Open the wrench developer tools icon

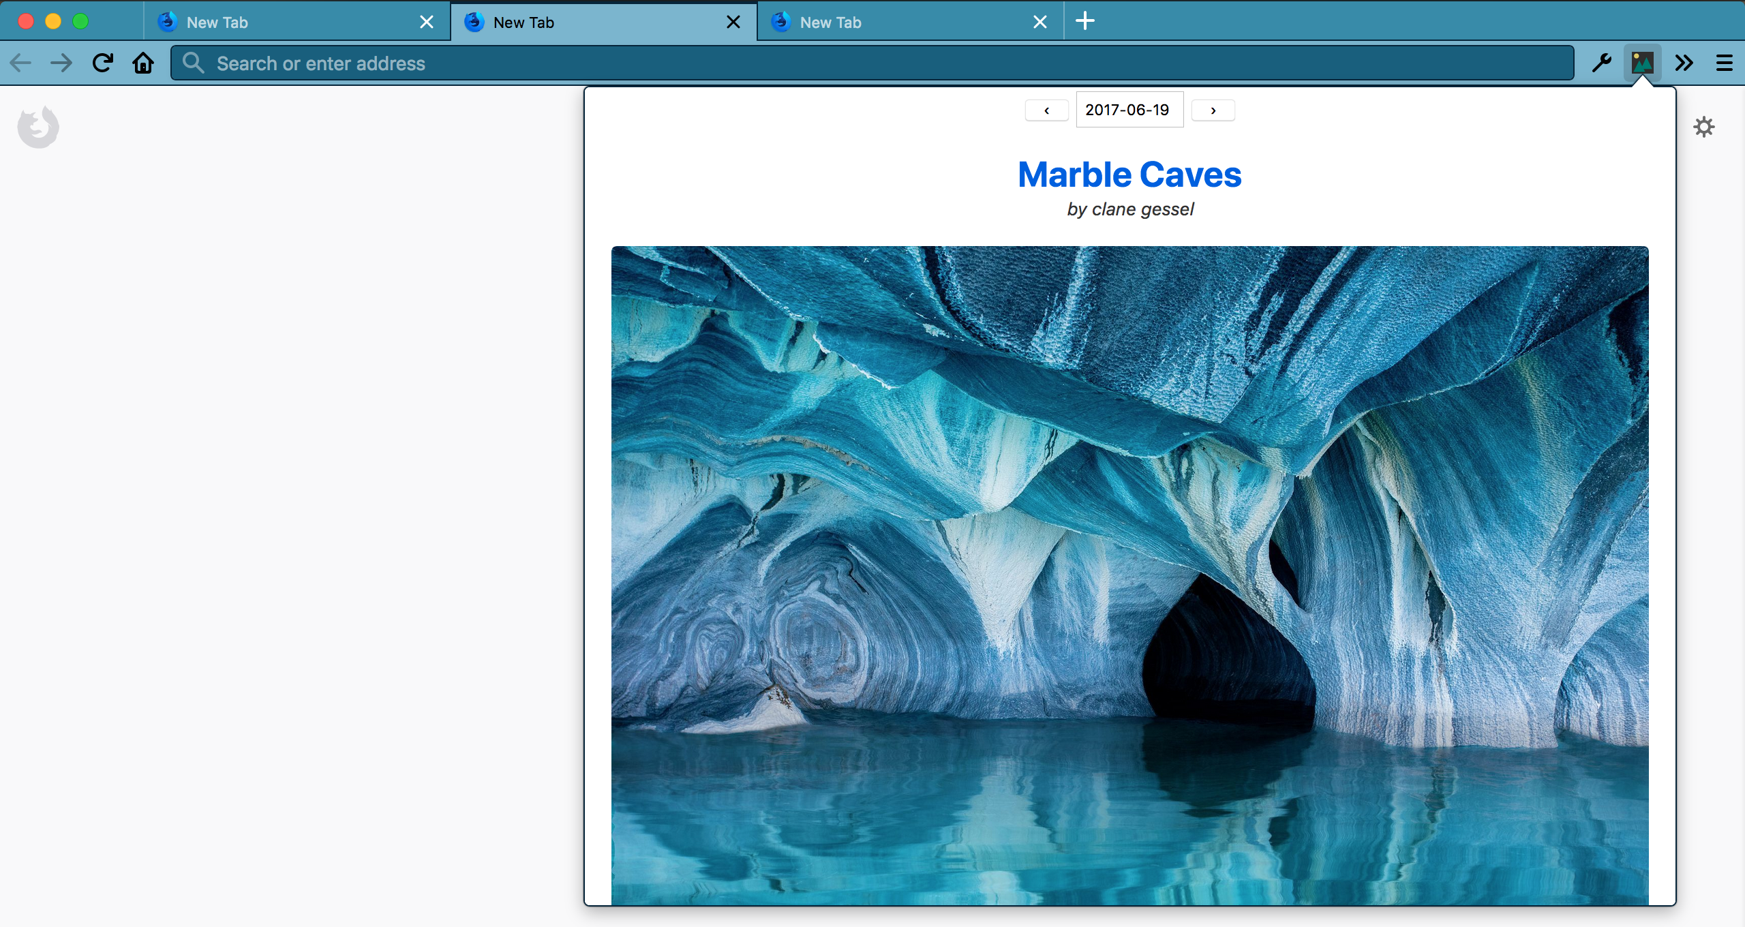[x=1601, y=63]
